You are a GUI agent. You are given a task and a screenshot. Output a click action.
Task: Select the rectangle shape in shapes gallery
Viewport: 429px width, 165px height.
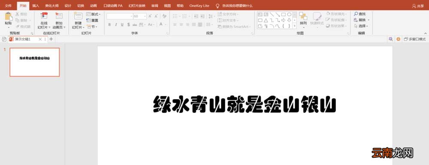point(284,14)
